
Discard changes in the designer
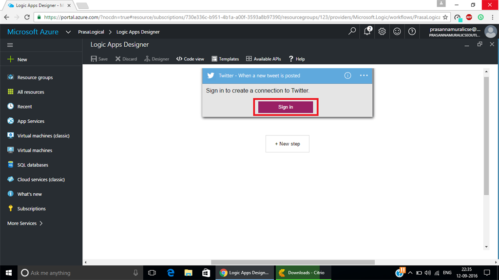126,59
